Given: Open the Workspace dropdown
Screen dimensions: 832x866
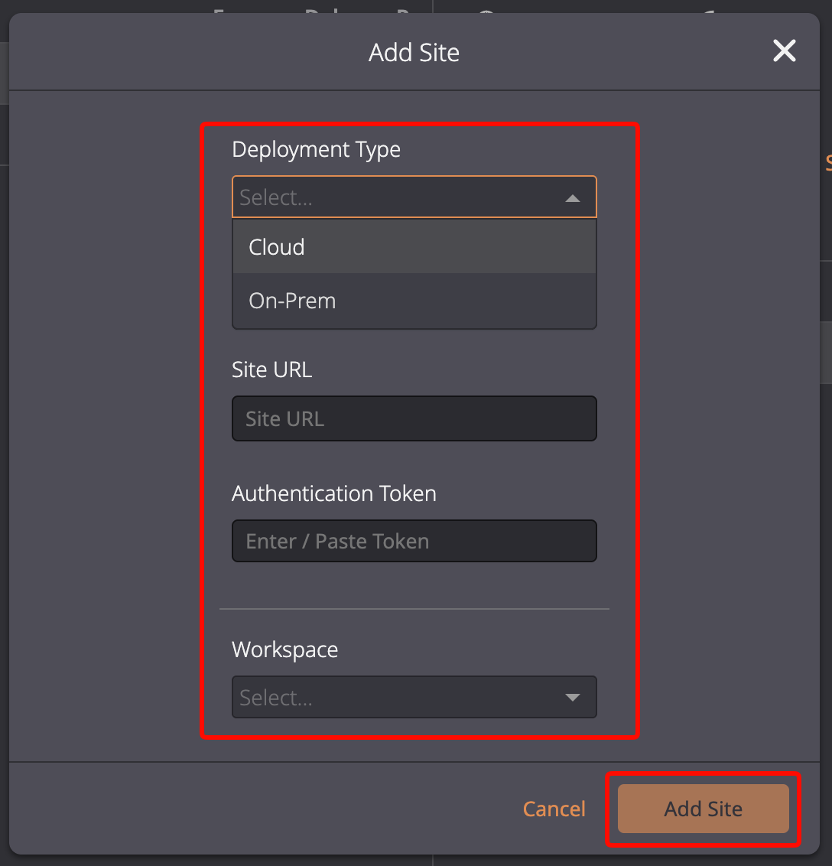Looking at the screenshot, I should (x=414, y=697).
